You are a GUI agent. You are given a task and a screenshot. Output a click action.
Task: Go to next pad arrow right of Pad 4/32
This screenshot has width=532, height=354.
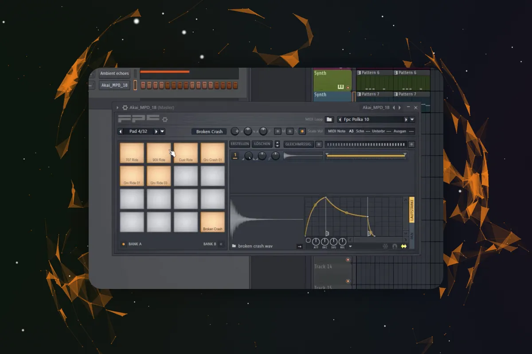[156, 131]
